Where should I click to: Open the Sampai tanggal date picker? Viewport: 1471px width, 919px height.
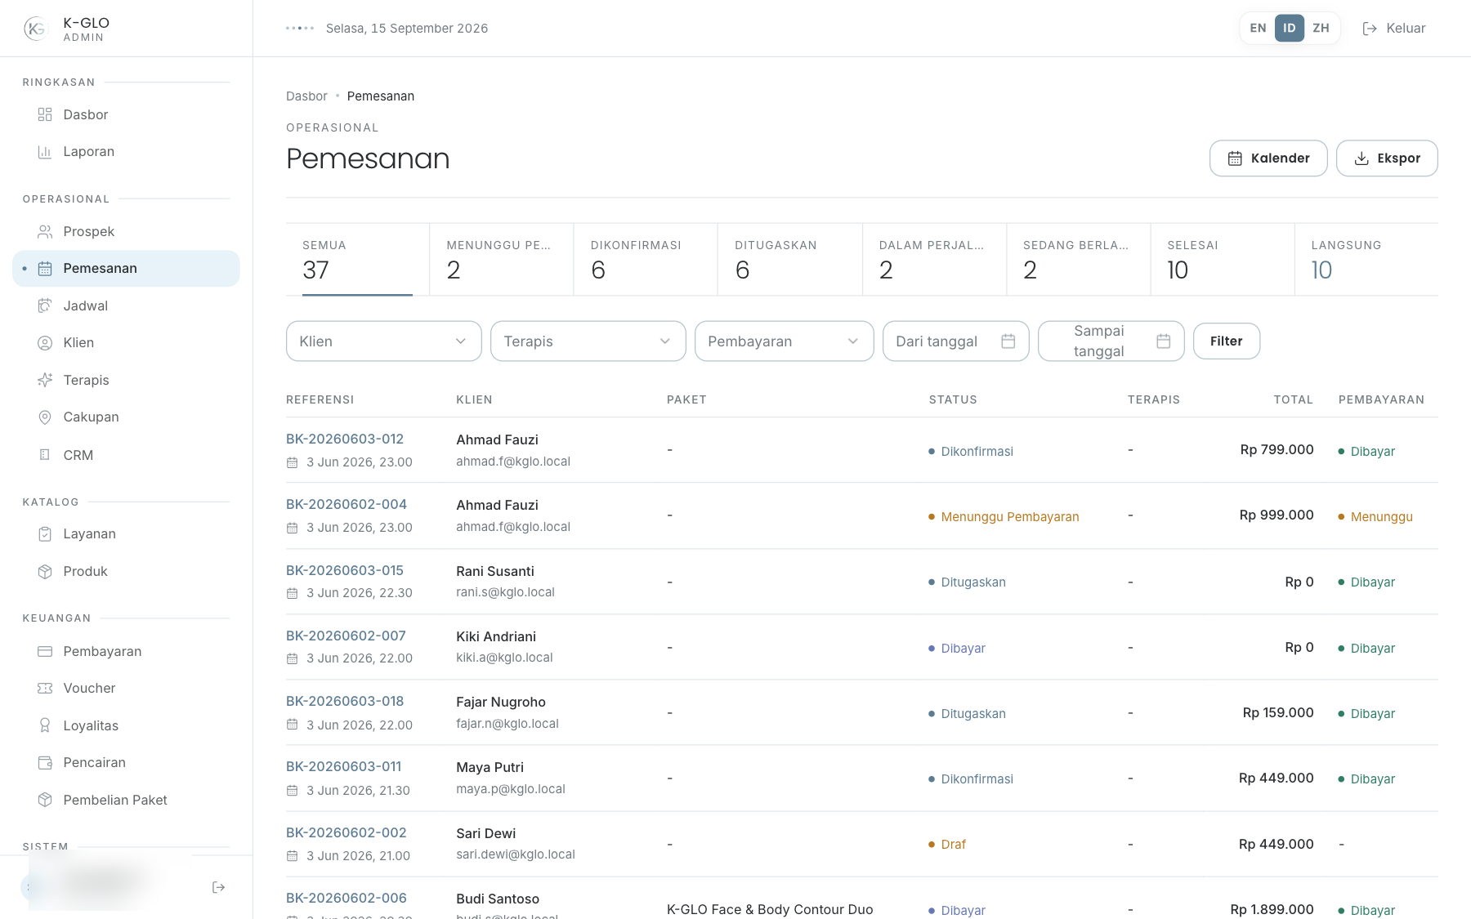tap(1111, 341)
